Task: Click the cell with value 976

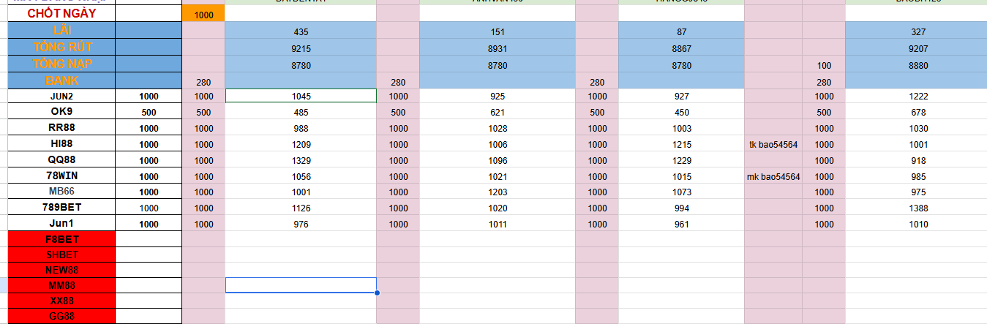Action: tap(301, 225)
